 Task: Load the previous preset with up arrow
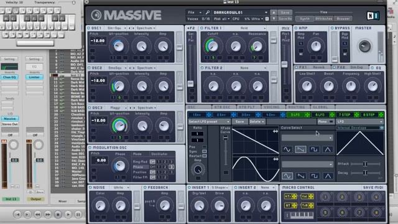[x=274, y=12]
